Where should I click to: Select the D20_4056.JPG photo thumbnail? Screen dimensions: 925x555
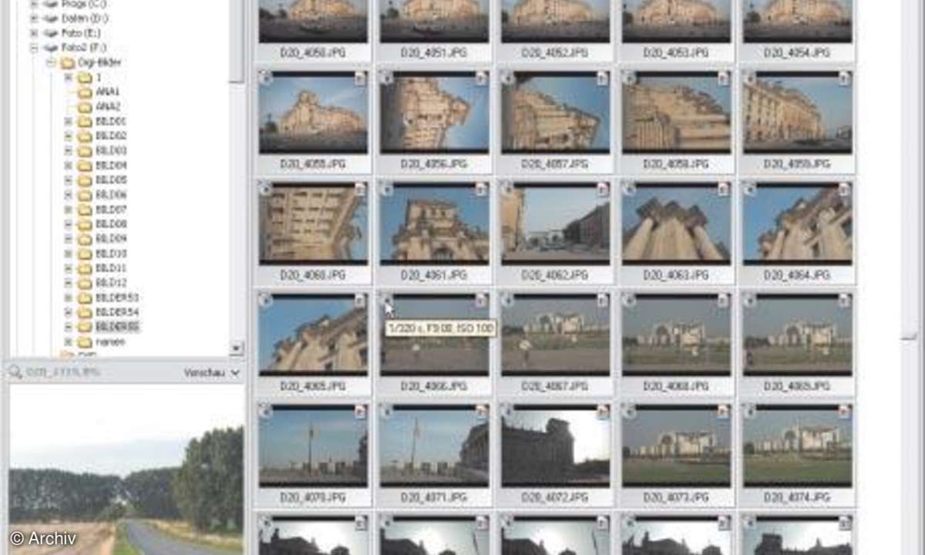(434, 113)
